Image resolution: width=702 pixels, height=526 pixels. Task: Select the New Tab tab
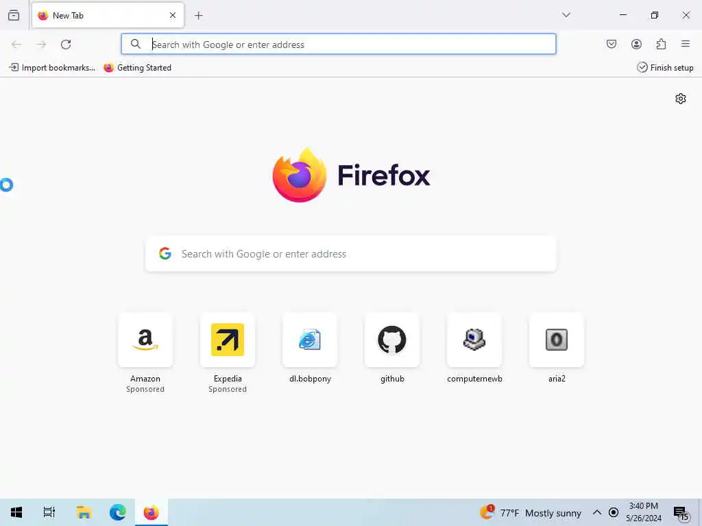click(x=108, y=15)
